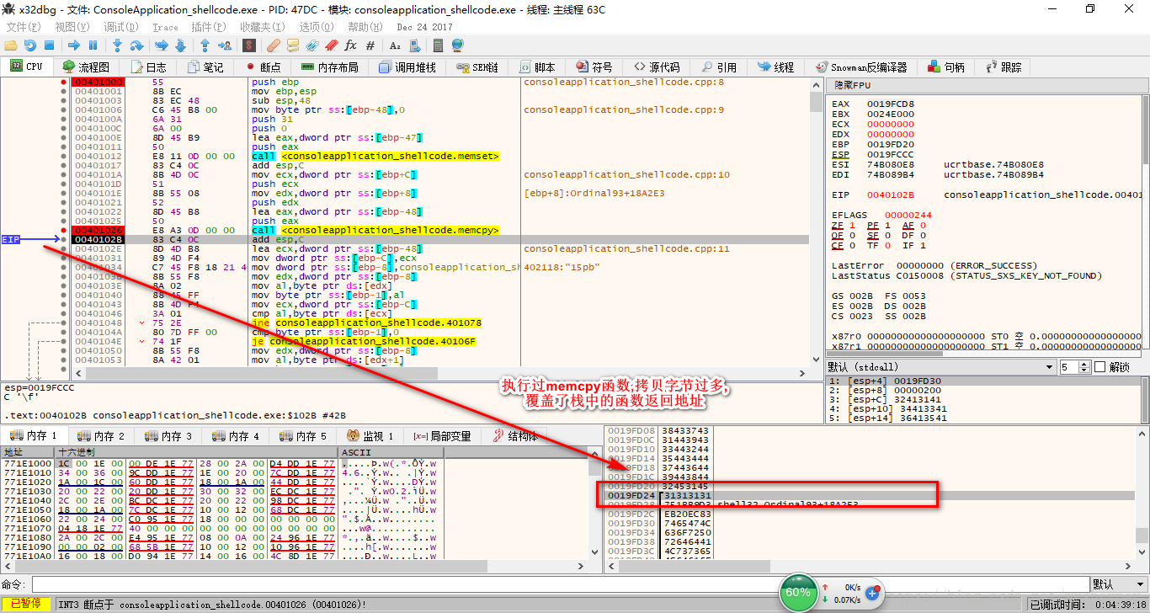Image resolution: width=1150 pixels, height=613 pixels.
Task: Select the 监视 1 tab
Action: click(x=370, y=436)
